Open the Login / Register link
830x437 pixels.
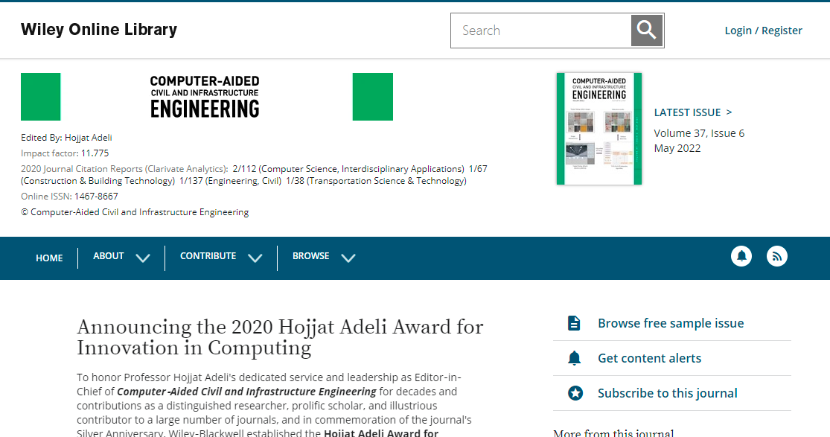(x=763, y=31)
